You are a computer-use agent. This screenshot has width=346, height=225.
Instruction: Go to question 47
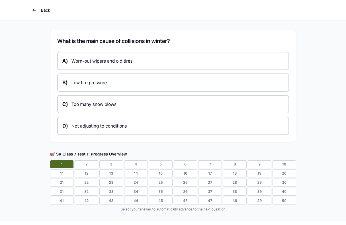pos(210,201)
